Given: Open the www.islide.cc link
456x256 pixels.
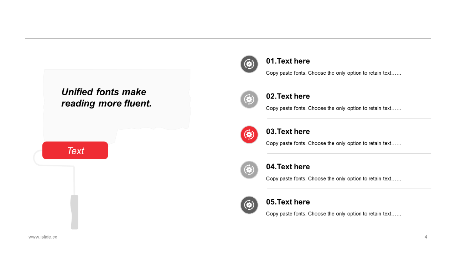Looking at the screenshot, I should [43, 237].
